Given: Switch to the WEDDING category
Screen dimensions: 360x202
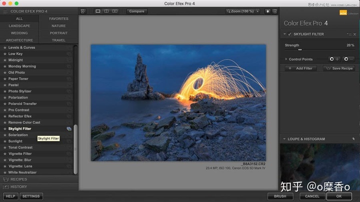Looking at the screenshot, I should [19, 33].
